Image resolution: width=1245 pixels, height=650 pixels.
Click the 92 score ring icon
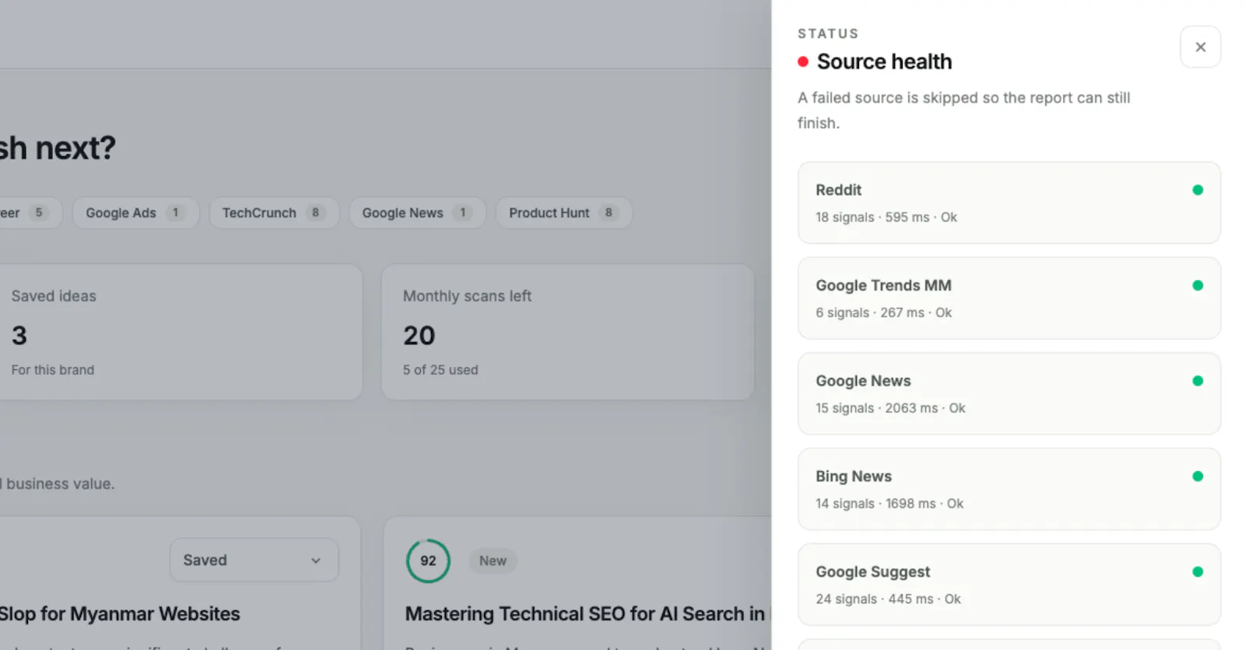click(428, 561)
